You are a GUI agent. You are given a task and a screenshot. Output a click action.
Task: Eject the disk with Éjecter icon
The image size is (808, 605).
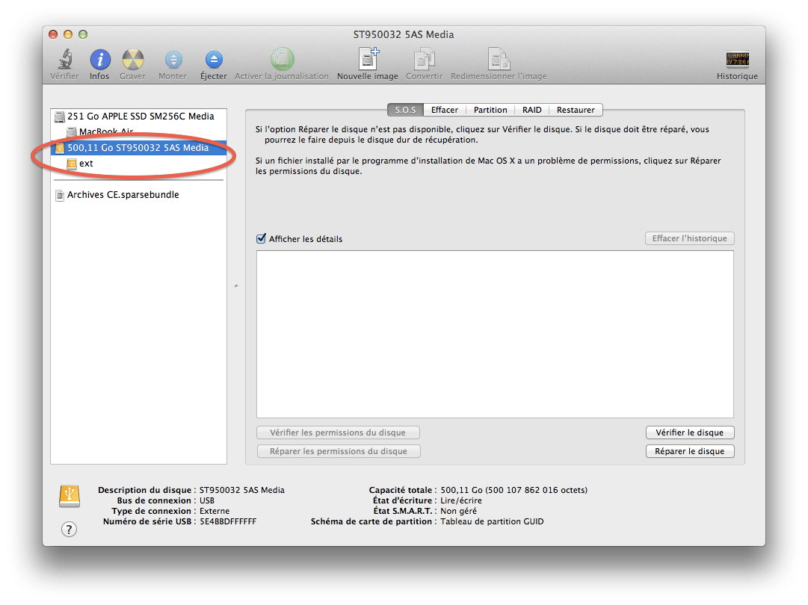214,60
